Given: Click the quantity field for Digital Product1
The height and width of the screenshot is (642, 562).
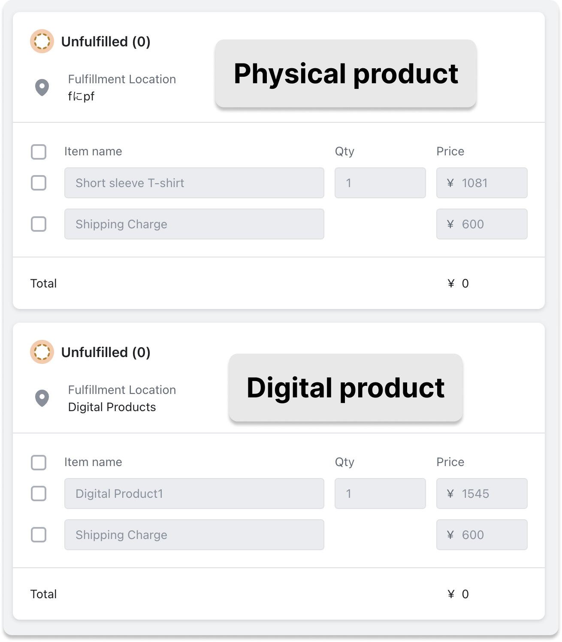Looking at the screenshot, I should (x=380, y=494).
